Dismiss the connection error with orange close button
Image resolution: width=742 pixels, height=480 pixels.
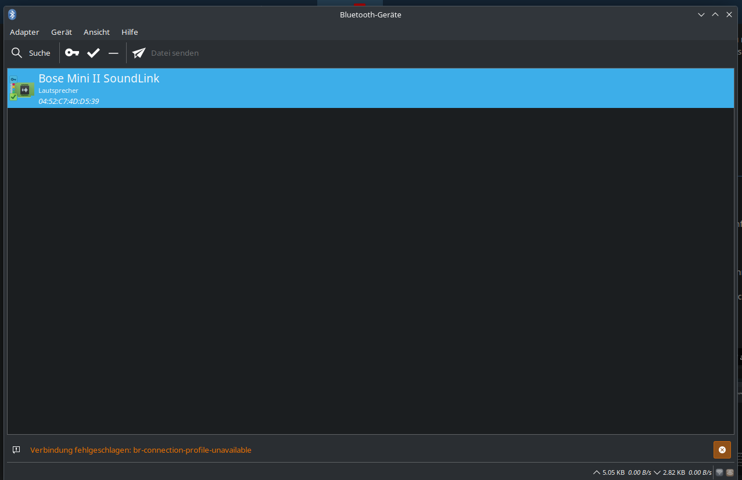[x=722, y=450]
